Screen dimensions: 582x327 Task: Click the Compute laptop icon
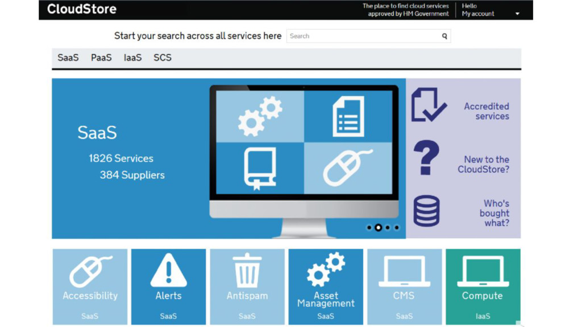483,271
